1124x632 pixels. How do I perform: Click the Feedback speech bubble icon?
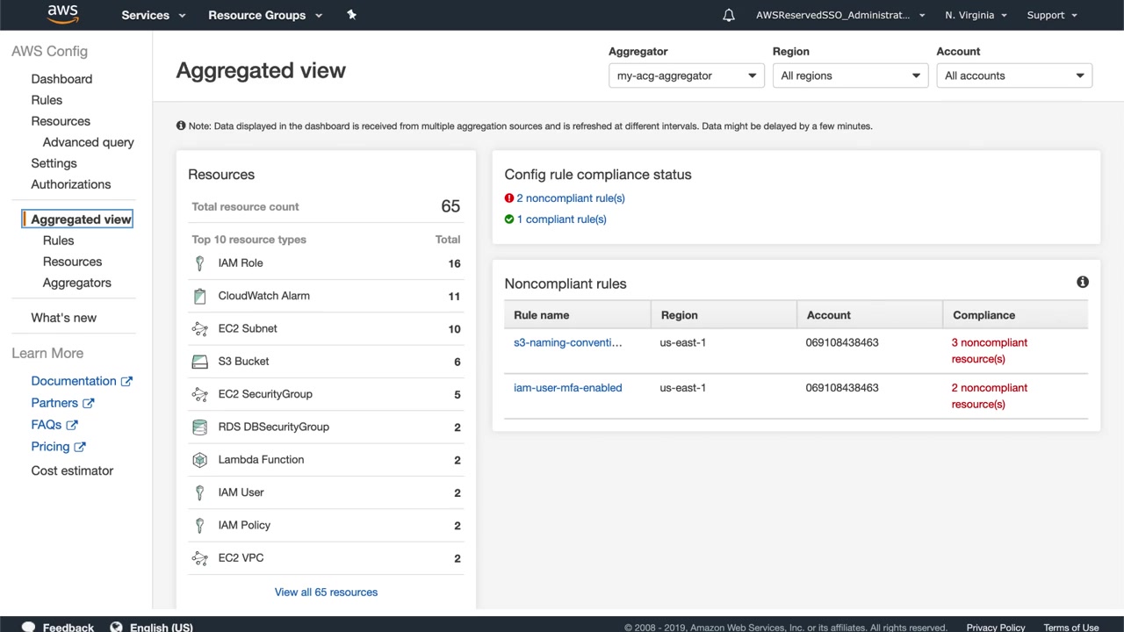point(28,627)
